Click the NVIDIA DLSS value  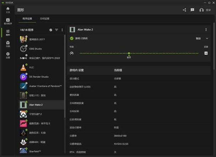click(121, 144)
